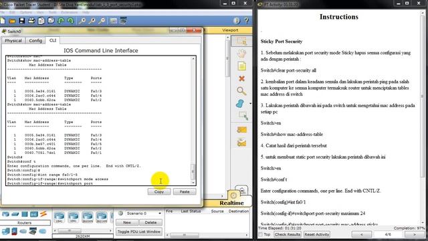Click the Zoom Reset magnifier icon

click(92, 21)
